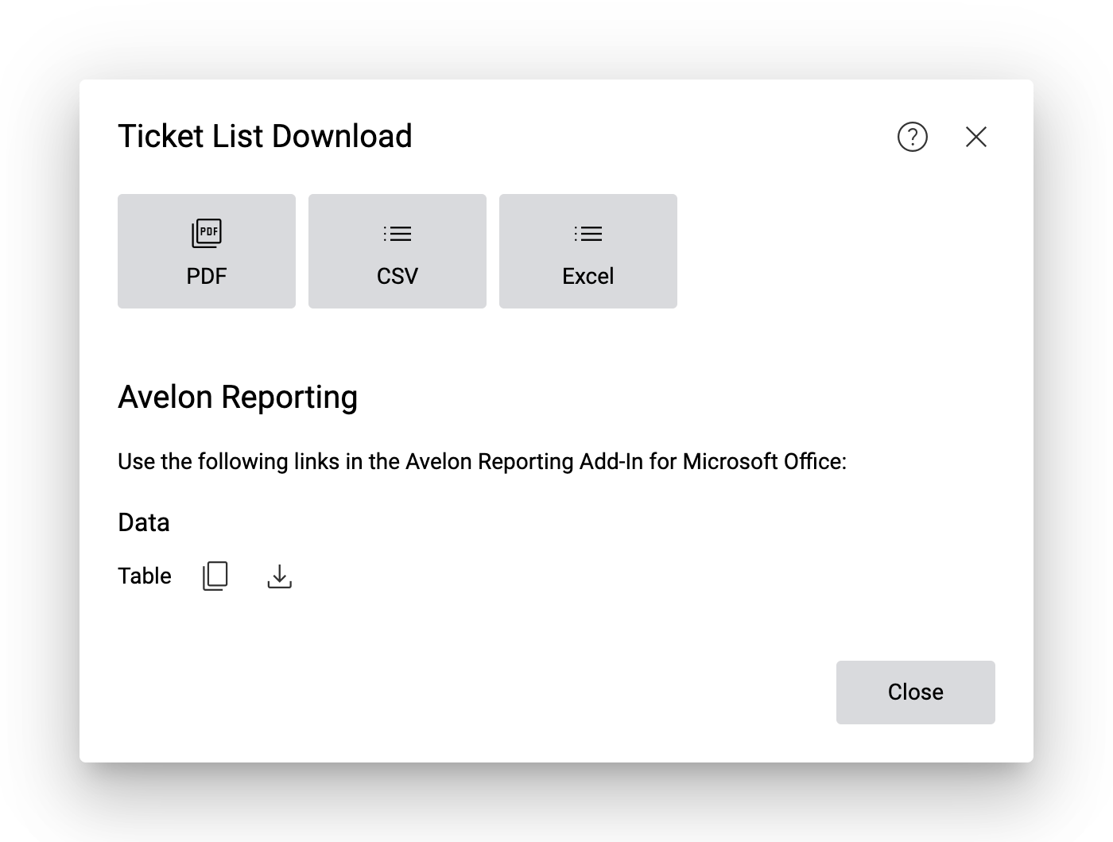Click the PDF document icon
The height and width of the screenshot is (842, 1113).
click(x=207, y=233)
